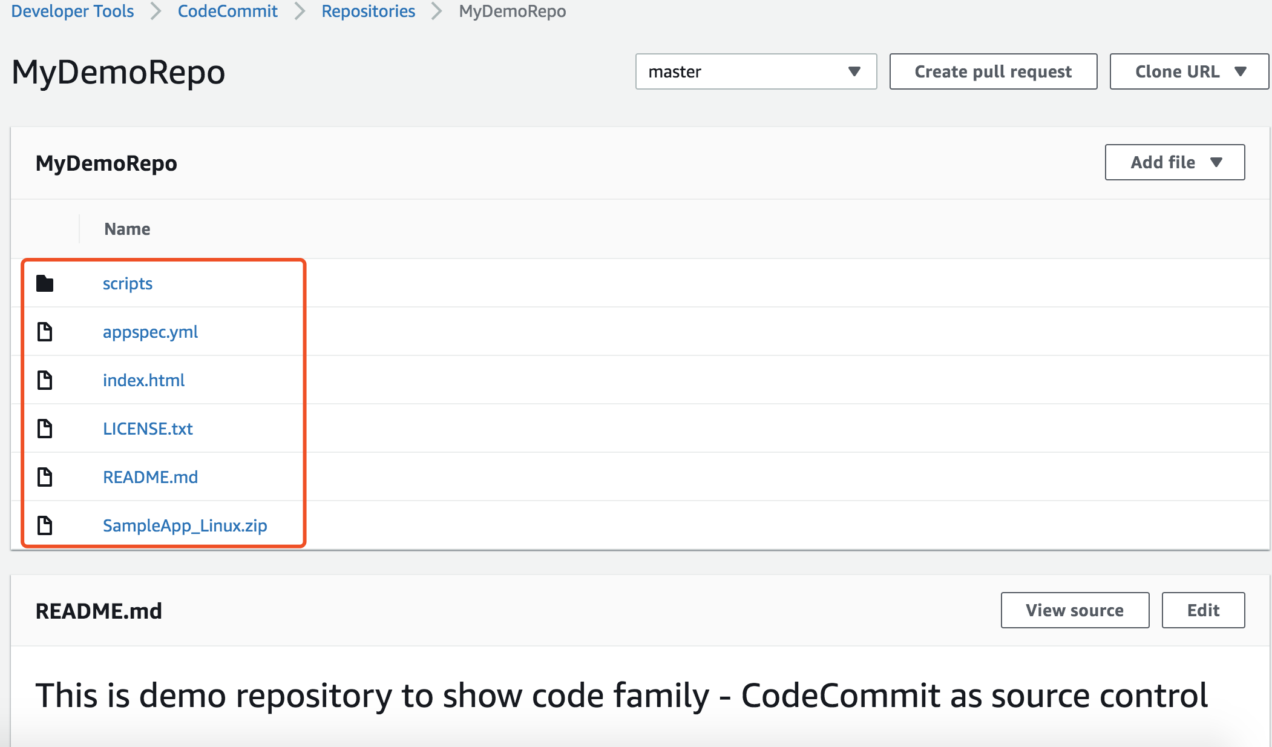Click the README demo repository description text
This screenshot has height=747, width=1272.
pyautogui.click(x=621, y=695)
